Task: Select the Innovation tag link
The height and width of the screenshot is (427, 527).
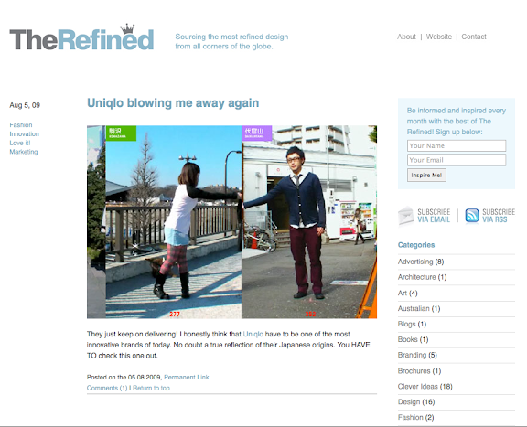Action: tap(25, 133)
